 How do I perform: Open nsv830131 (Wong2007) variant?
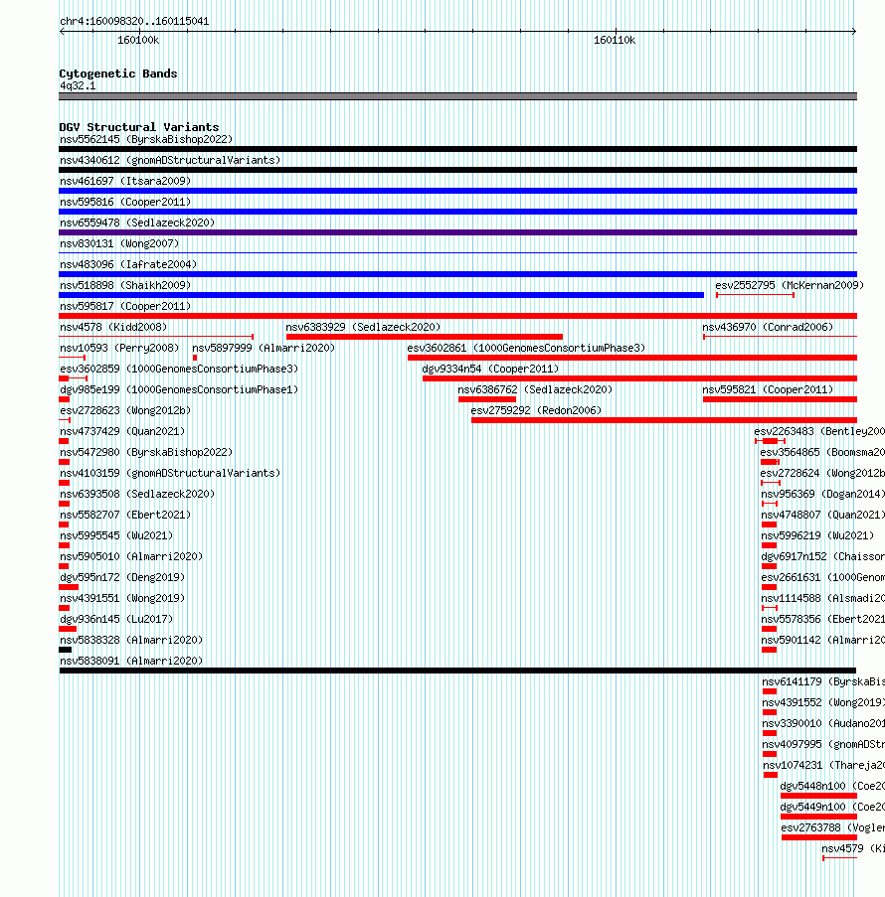pyautogui.click(x=119, y=243)
